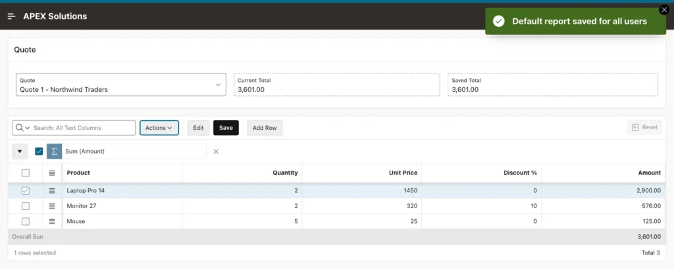Click the 125.00 amount cell
Image resolution: width=674 pixels, height=269 pixels.
point(604,222)
